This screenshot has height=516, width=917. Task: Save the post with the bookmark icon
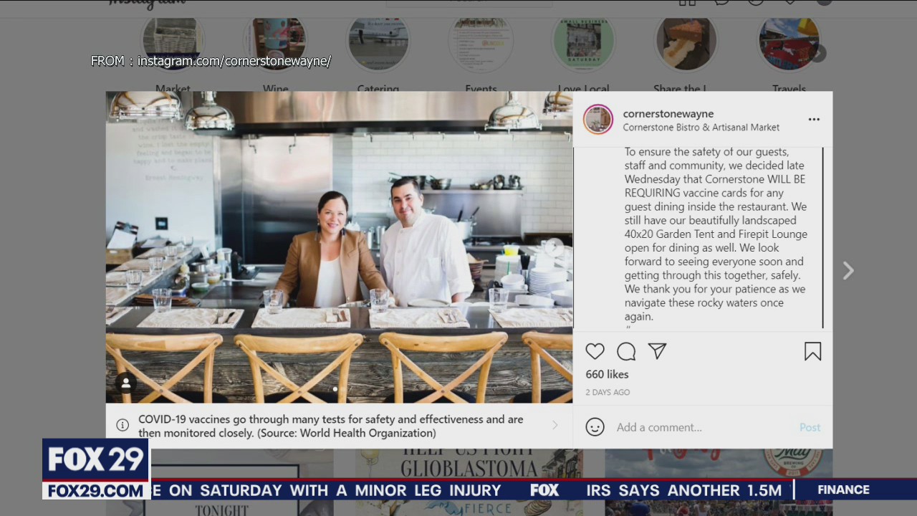coord(812,351)
